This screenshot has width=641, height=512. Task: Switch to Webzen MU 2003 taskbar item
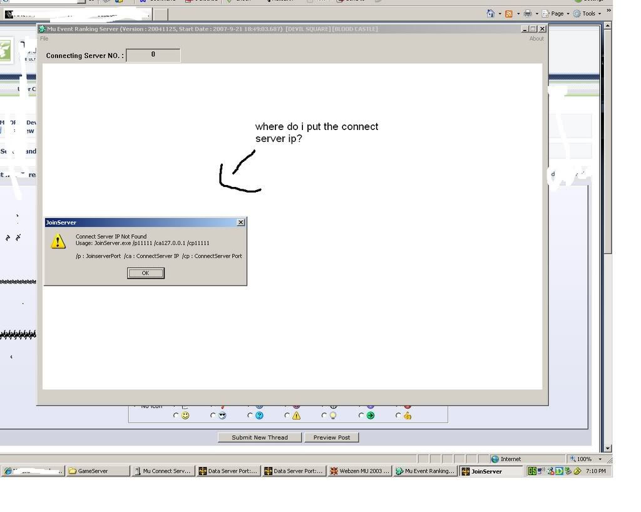click(360, 471)
